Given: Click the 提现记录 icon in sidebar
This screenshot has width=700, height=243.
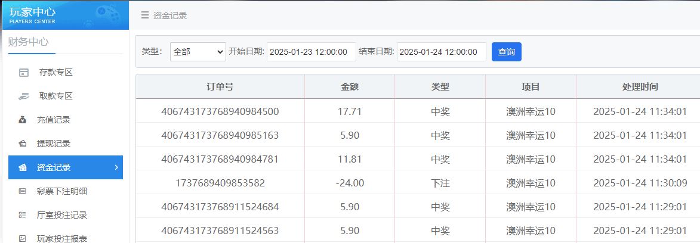Looking at the screenshot, I should click(23, 144).
